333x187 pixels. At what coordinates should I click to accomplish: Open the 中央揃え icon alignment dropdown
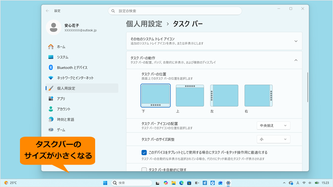(x=274, y=126)
